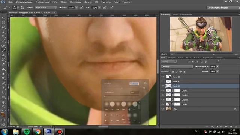This screenshot has height=135, width=240.
Task: Open layer filter kind dropdown
Action: point(169,61)
